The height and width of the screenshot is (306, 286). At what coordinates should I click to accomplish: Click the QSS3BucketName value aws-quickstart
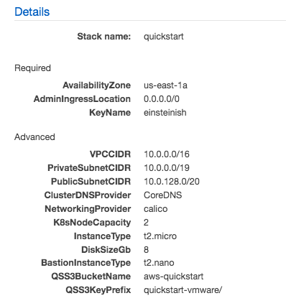tap(174, 277)
